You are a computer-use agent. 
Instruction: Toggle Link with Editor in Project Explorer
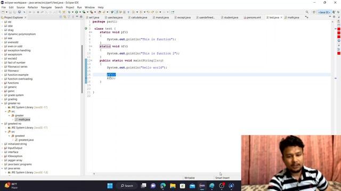pos(65,17)
